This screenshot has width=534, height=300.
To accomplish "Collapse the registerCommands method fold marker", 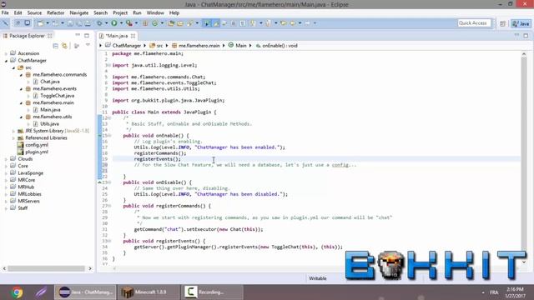I will pyautogui.click(x=109, y=206).
